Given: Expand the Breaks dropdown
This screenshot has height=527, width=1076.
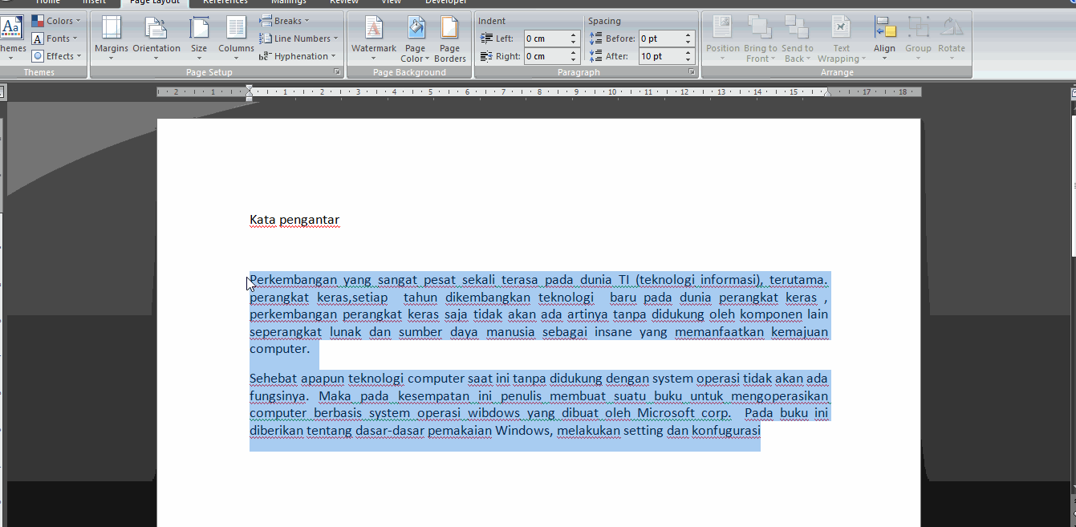Looking at the screenshot, I should coord(286,21).
